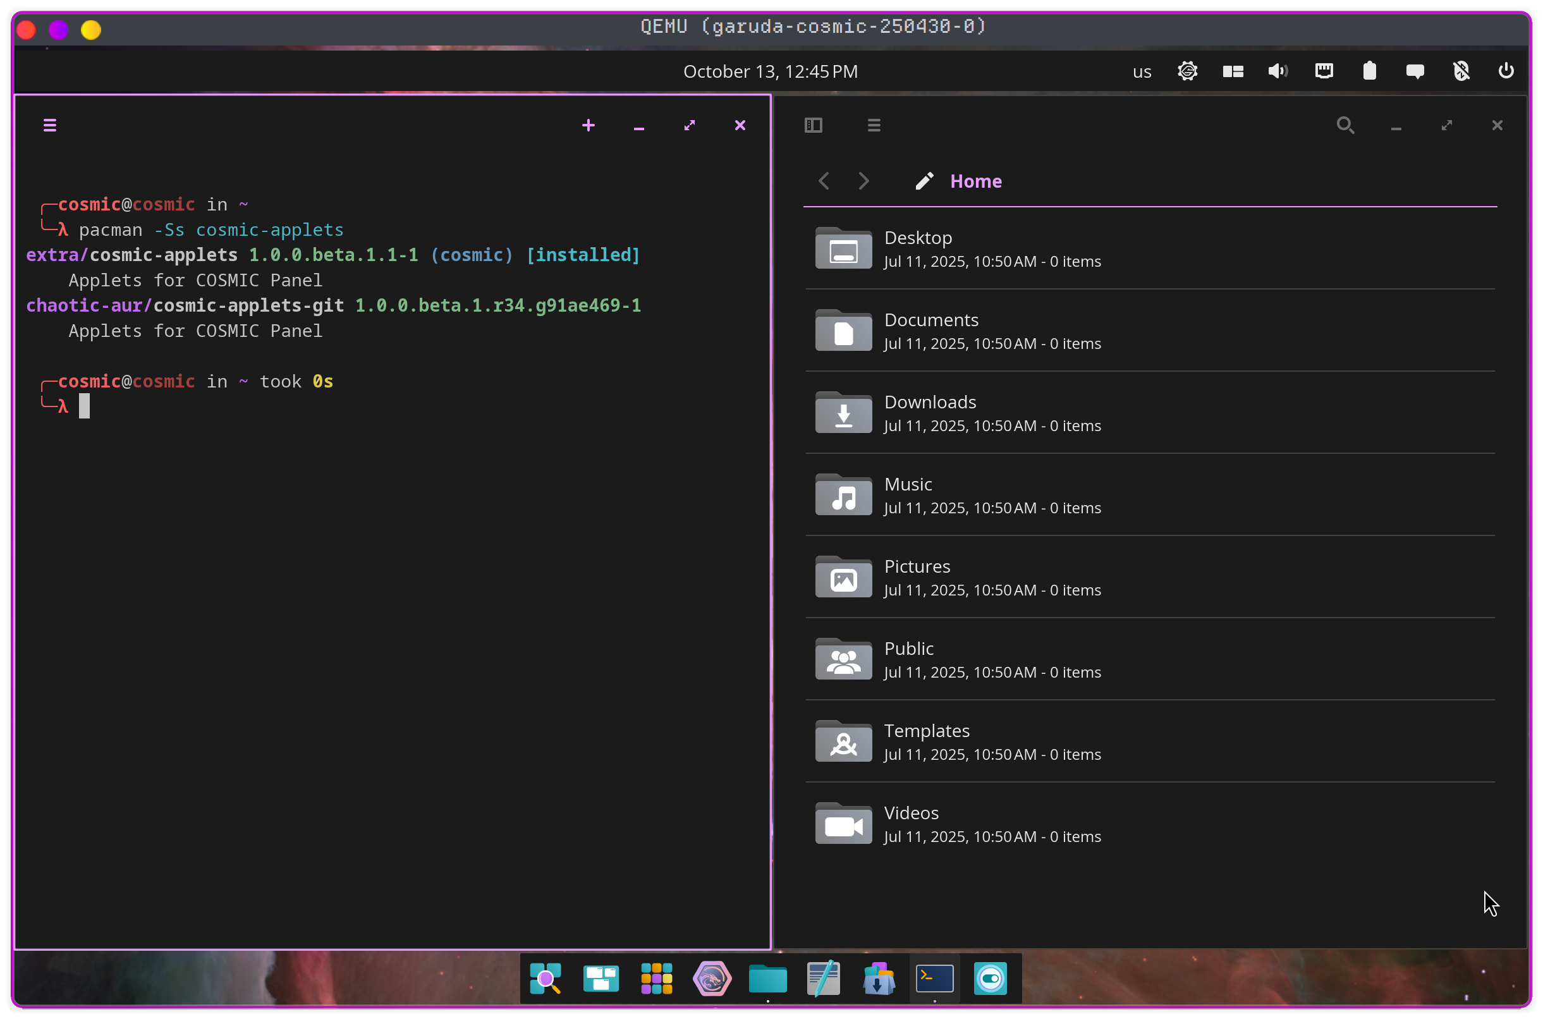This screenshot has height=1019, width=1543.
Task: Click the Home breadcrumb label
Action: click(975, 181)
